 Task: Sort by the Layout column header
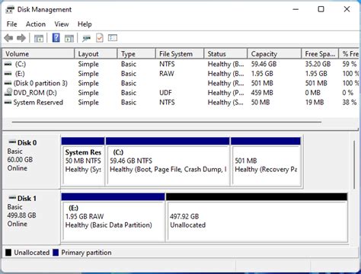coord(96,54)
